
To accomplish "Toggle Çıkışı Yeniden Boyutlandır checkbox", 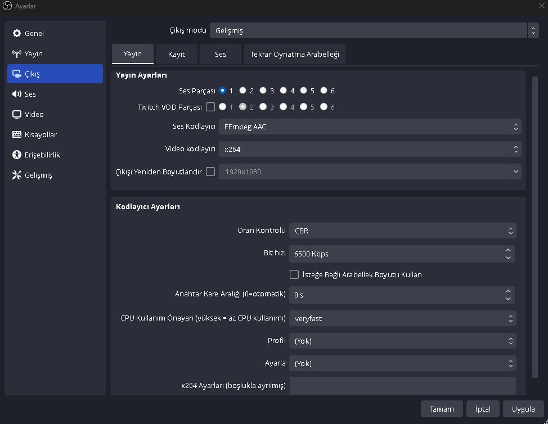I will click(x=210, y=172).
